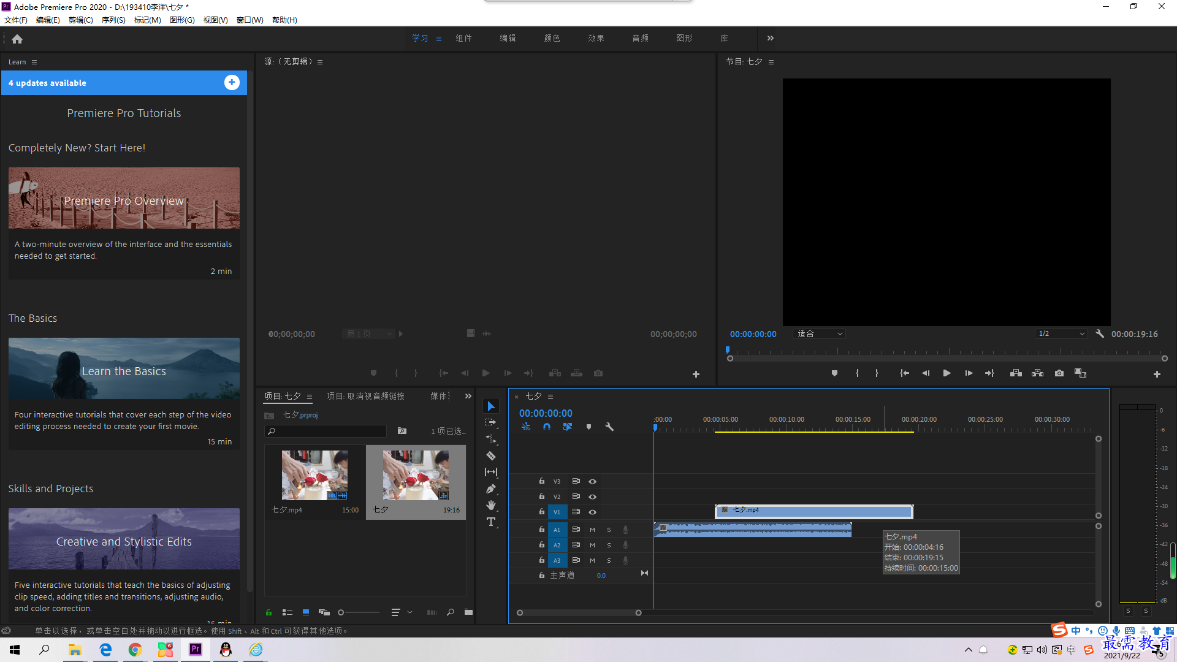Image resolution: width=1177 pixels, height=662 pixels.
Task: Open Premiere Pro Overview tutorial
Action: pyautogui.click(x=124, y=198)
